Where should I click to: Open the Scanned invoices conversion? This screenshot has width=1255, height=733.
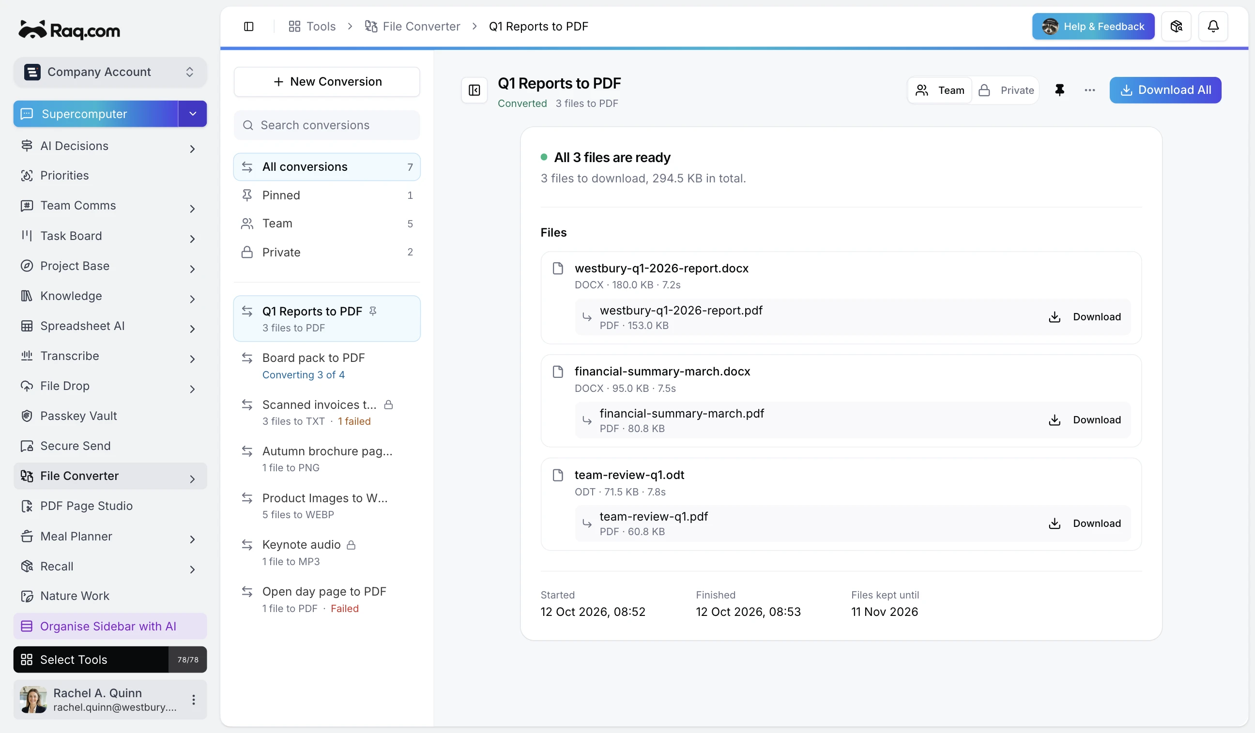(x=327, y=413)
